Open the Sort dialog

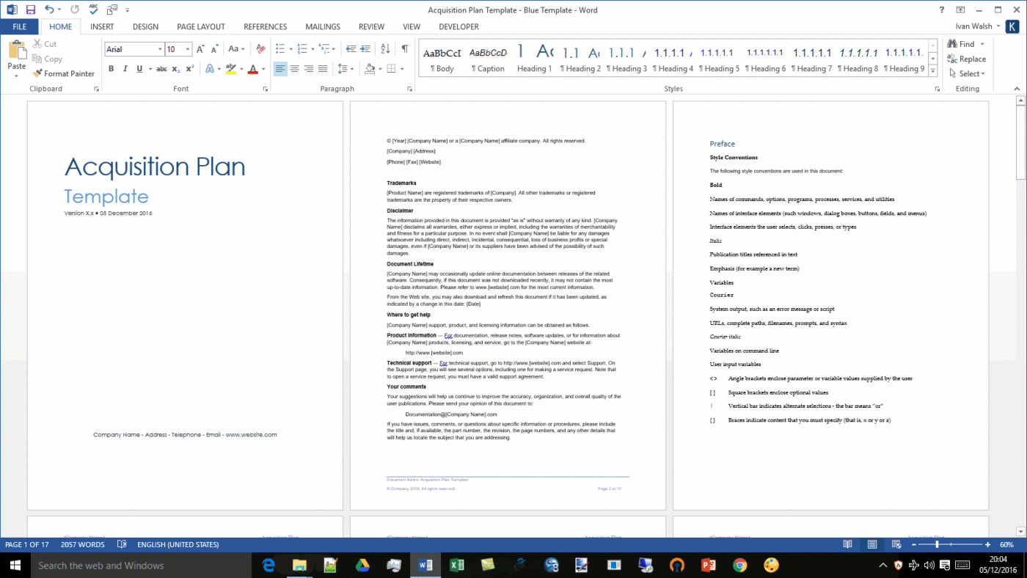(384, 49)
